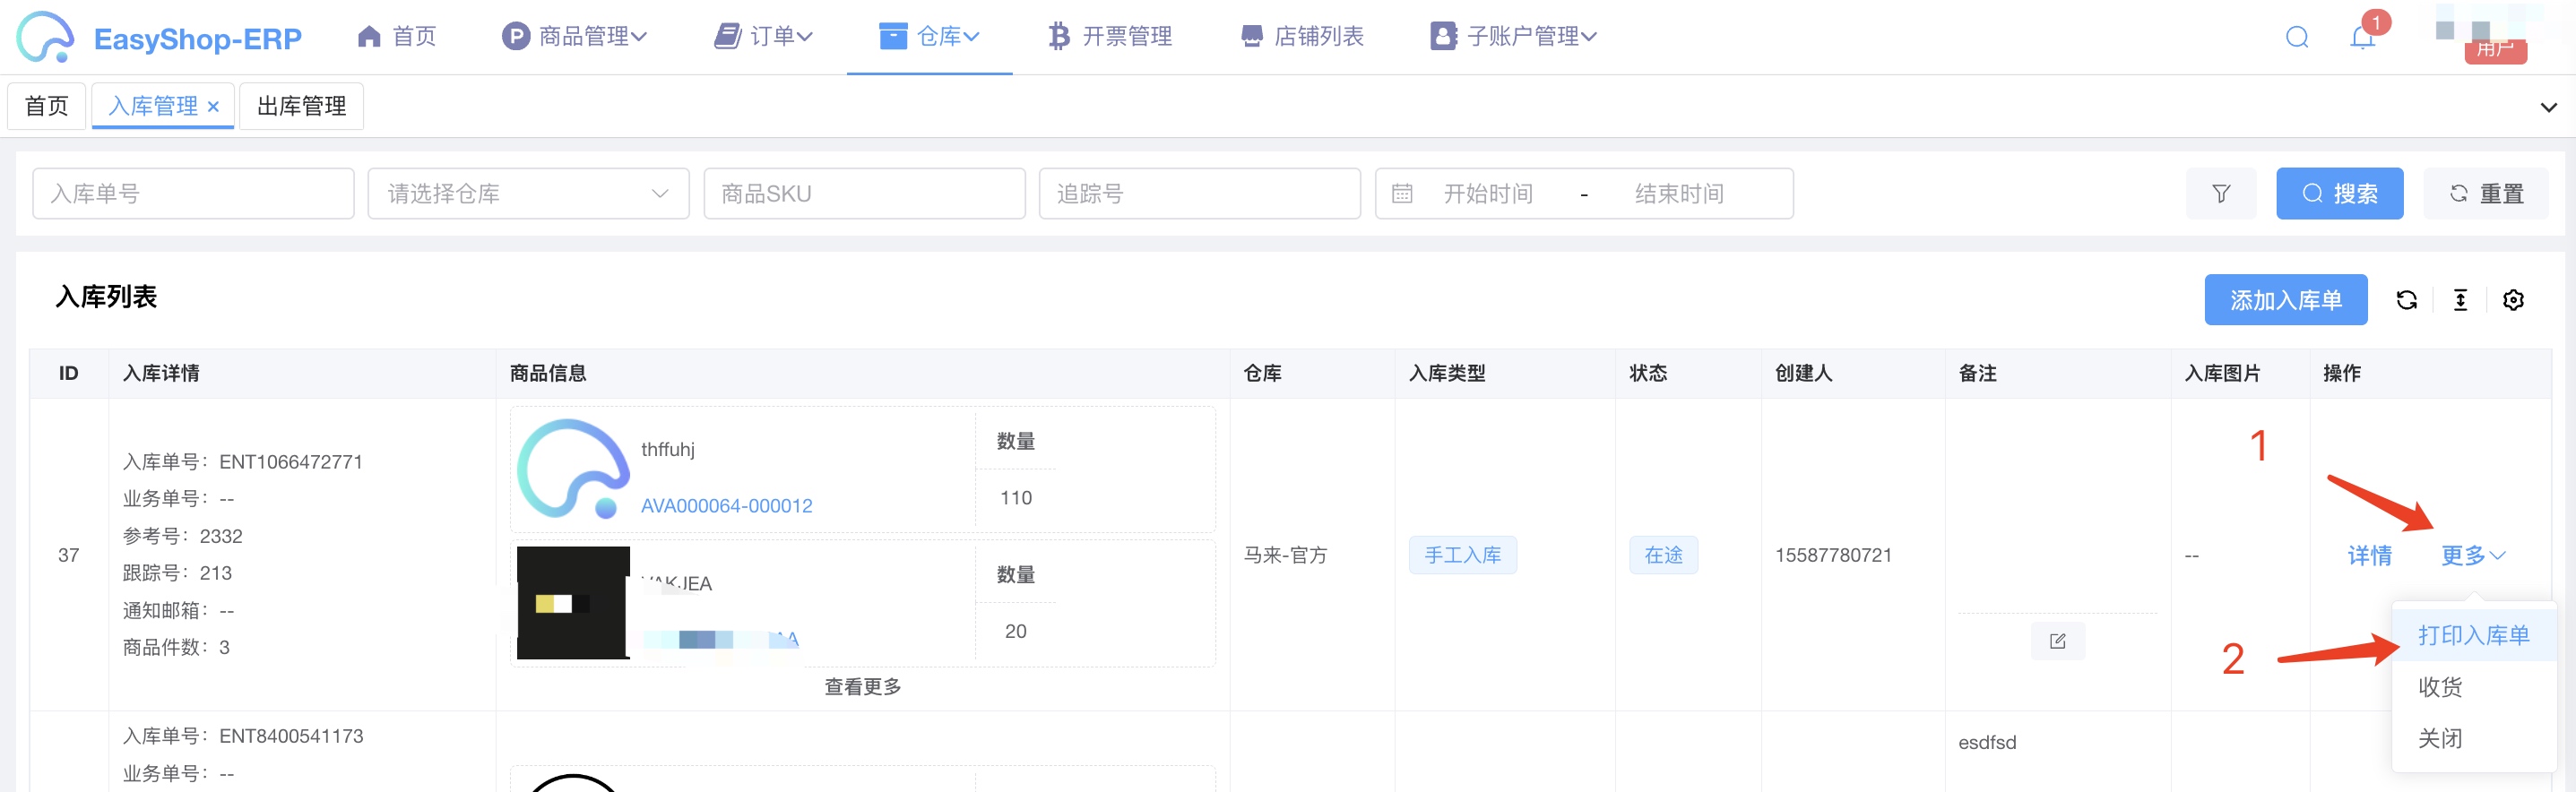Image resolution: width=2576 pixels, height=792 pixels.
Task: Open SKU link AVA000064-000012
Action: point(726,506)
